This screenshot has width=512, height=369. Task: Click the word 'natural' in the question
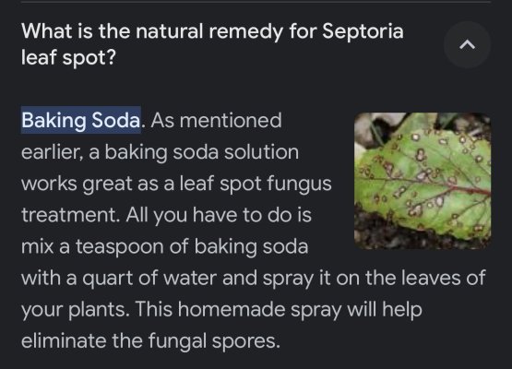click(x=169, y=31)
